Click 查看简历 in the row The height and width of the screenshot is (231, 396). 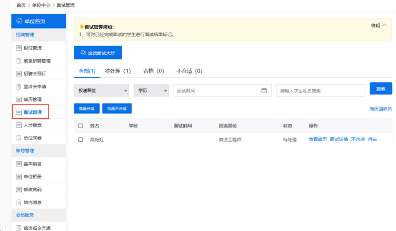click(x=318, y=140)
